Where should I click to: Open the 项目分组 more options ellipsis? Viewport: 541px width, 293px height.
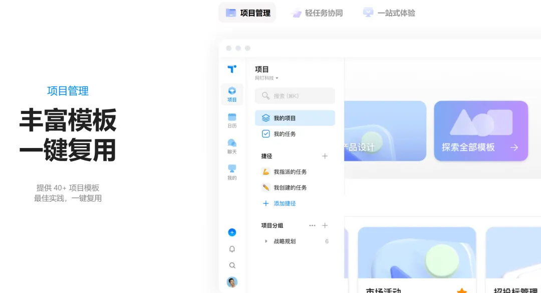[x=312, y=225]
